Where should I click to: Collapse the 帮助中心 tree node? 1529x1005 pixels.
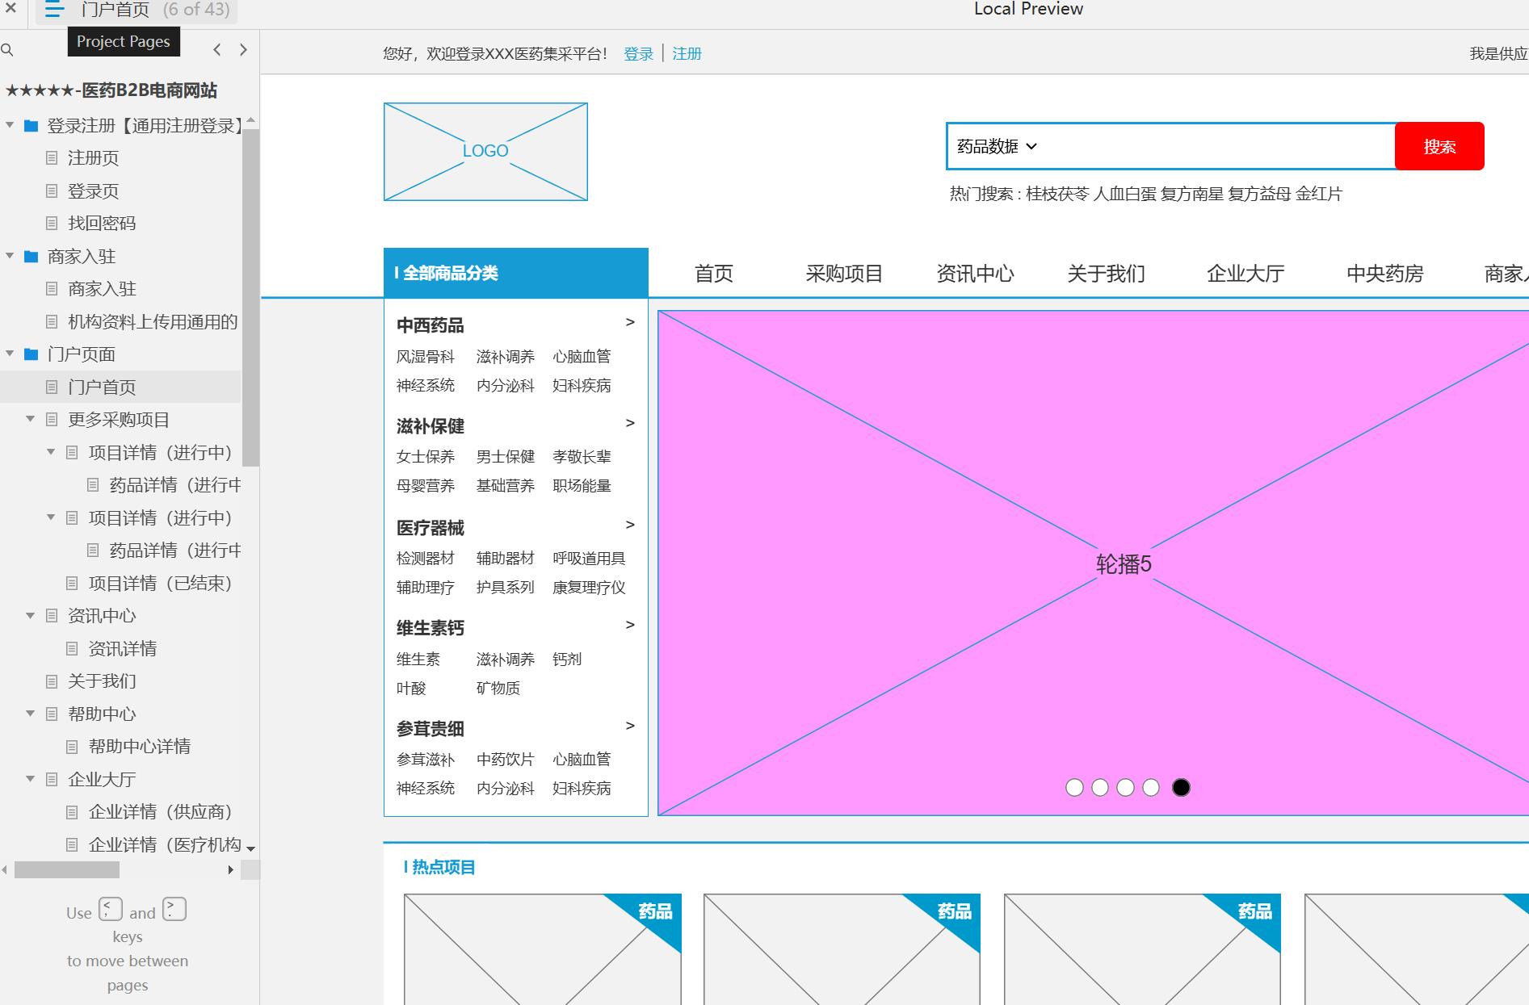[30, 714]
